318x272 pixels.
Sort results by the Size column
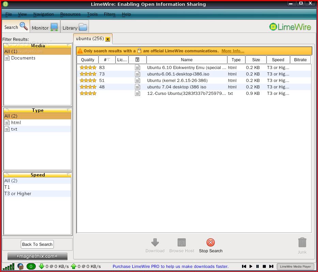pyautogui.click(x=256, y=60)
